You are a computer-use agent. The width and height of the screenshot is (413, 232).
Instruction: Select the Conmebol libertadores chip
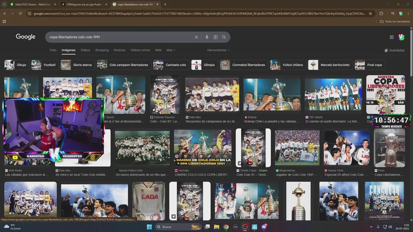[244, 65]
